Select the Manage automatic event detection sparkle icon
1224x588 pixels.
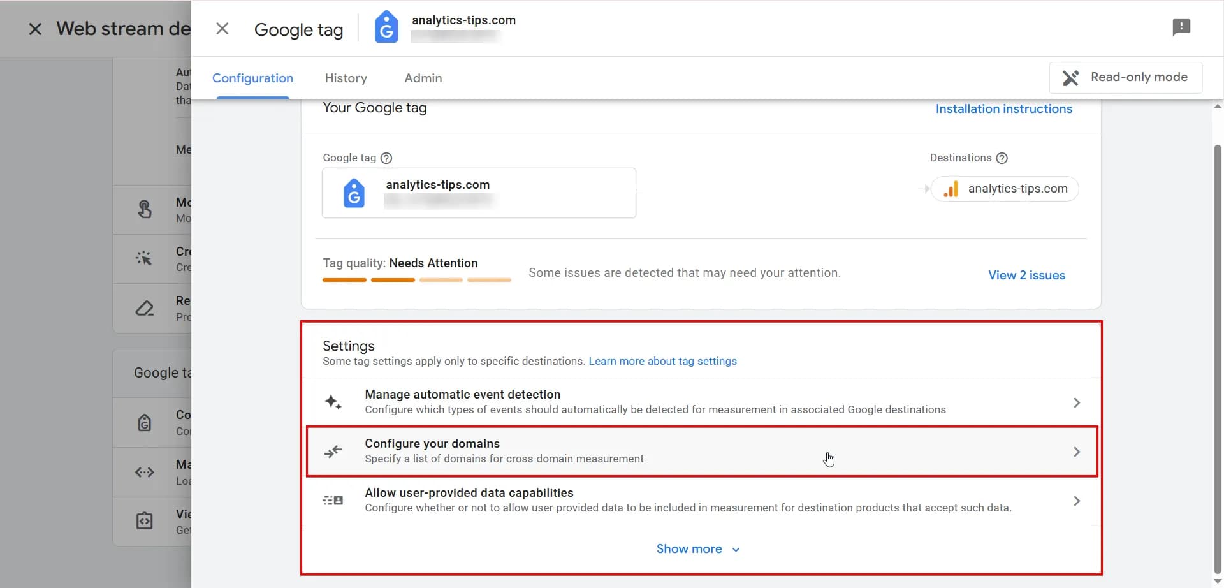(333, 401)
